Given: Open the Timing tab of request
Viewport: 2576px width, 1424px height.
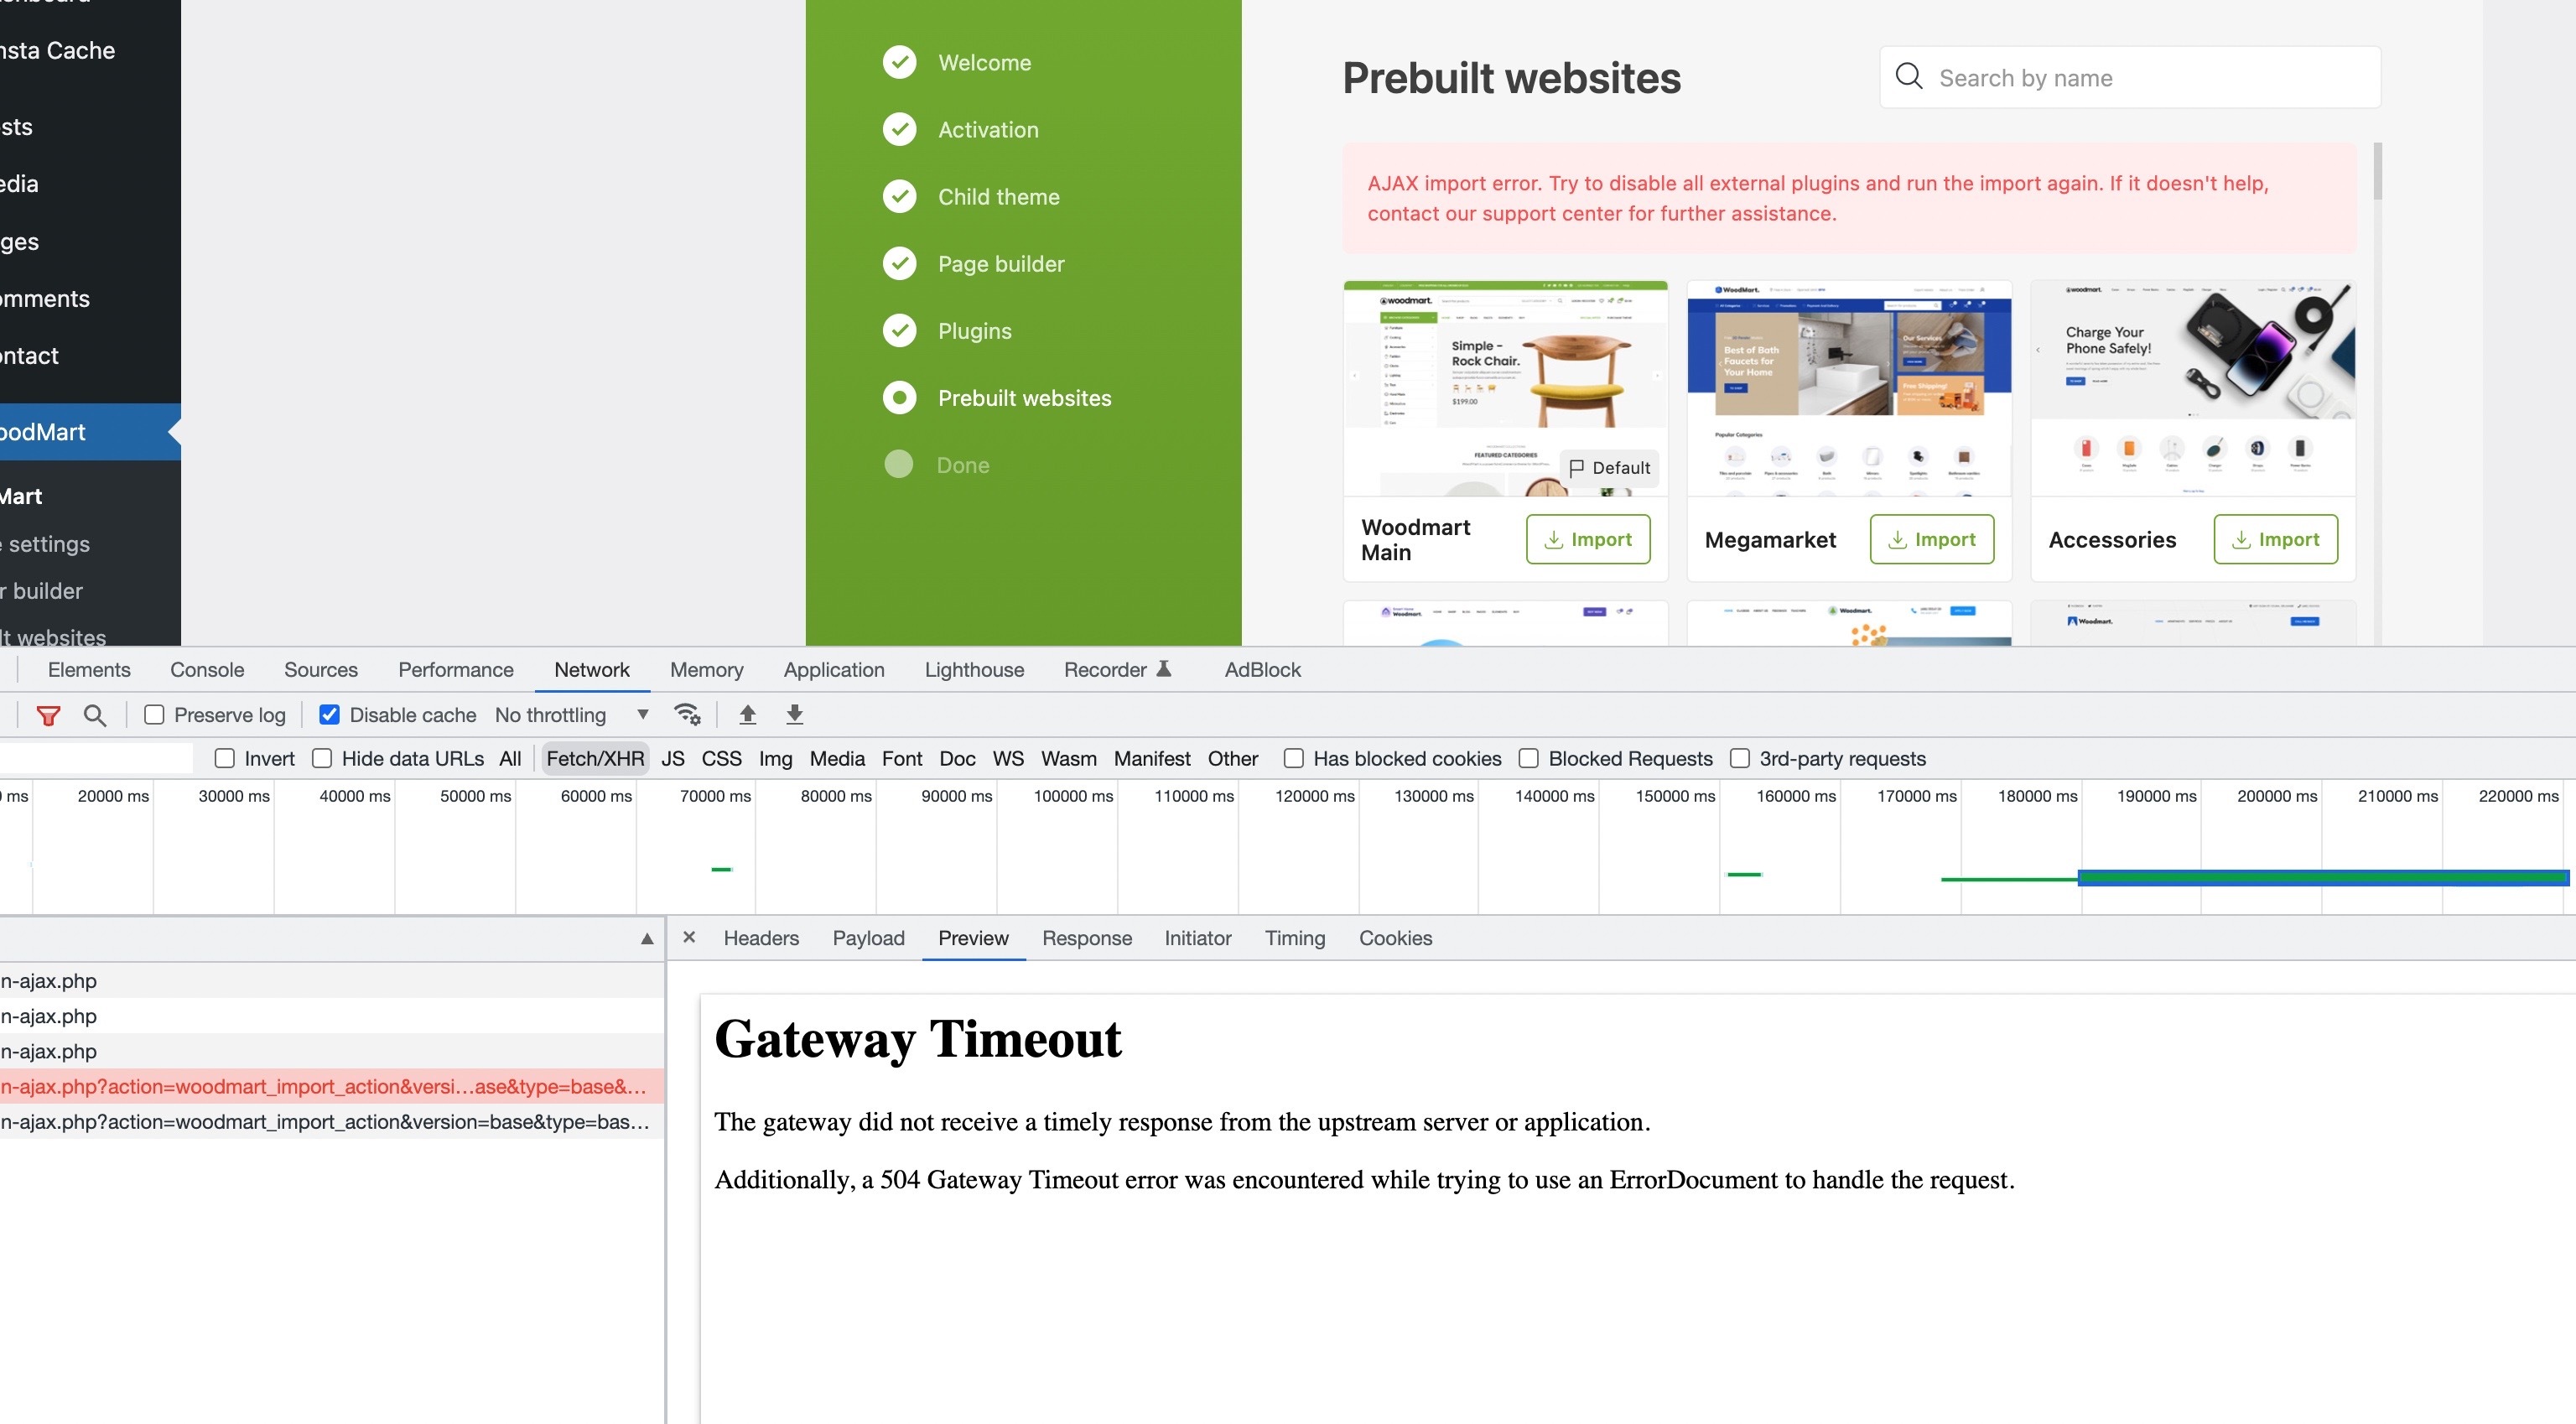Looking at the screenshot, I should click(x=1294, y=938).
